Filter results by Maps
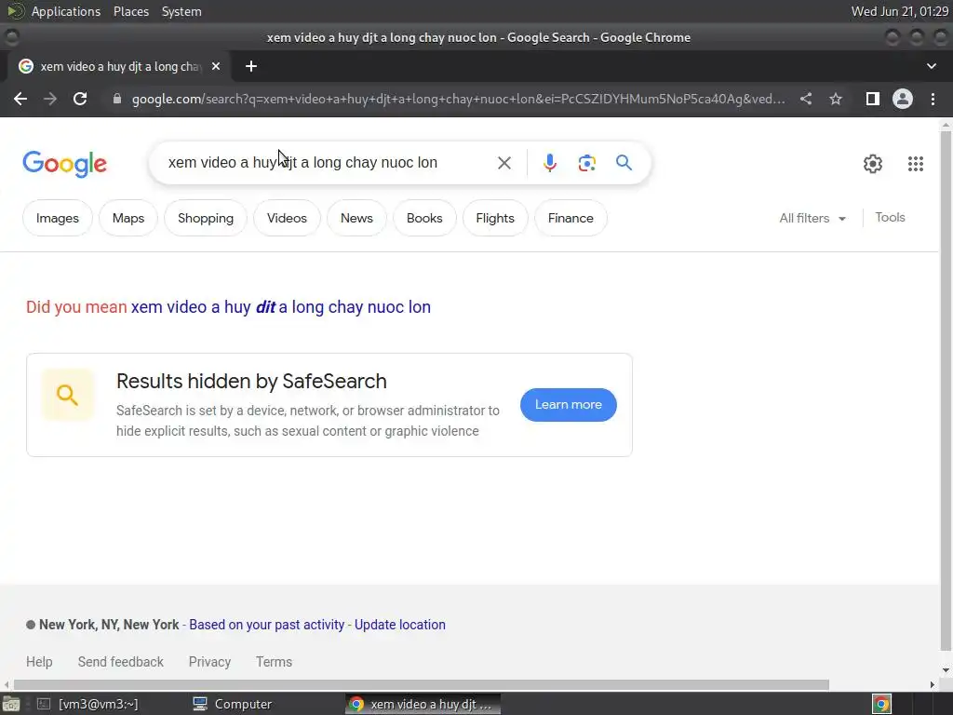Viewport: 953px width, 715px height. pyautogui.click(x=128, y=218)
